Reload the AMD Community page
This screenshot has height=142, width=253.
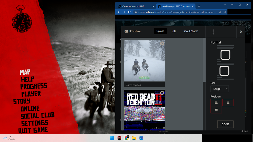tap(129, 12)
